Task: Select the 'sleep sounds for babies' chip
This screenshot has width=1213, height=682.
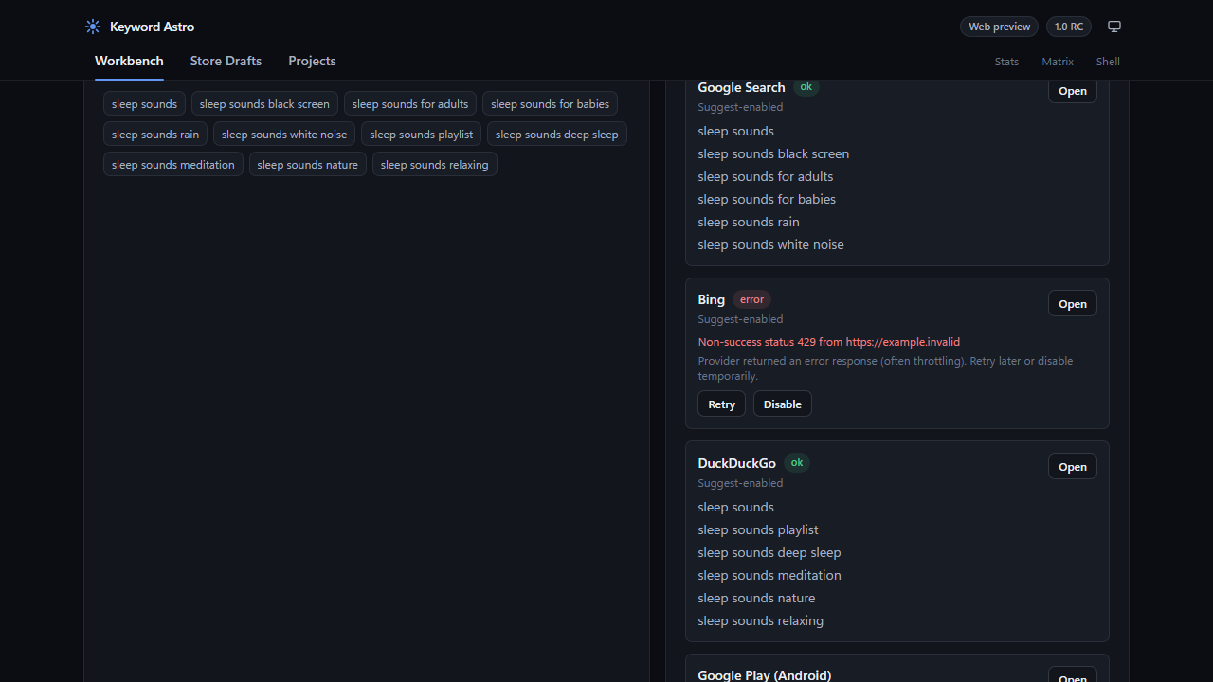Action: (550, 104)
